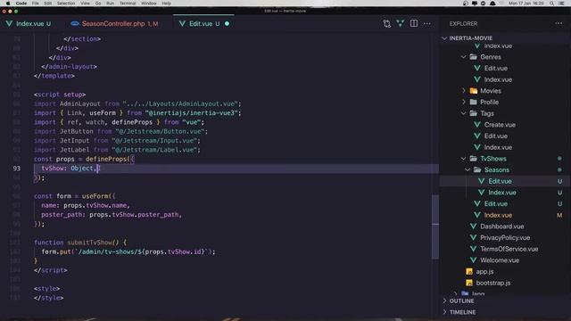Open Create.vue under Tags
The image size is (571, 321).
[500, 125]
